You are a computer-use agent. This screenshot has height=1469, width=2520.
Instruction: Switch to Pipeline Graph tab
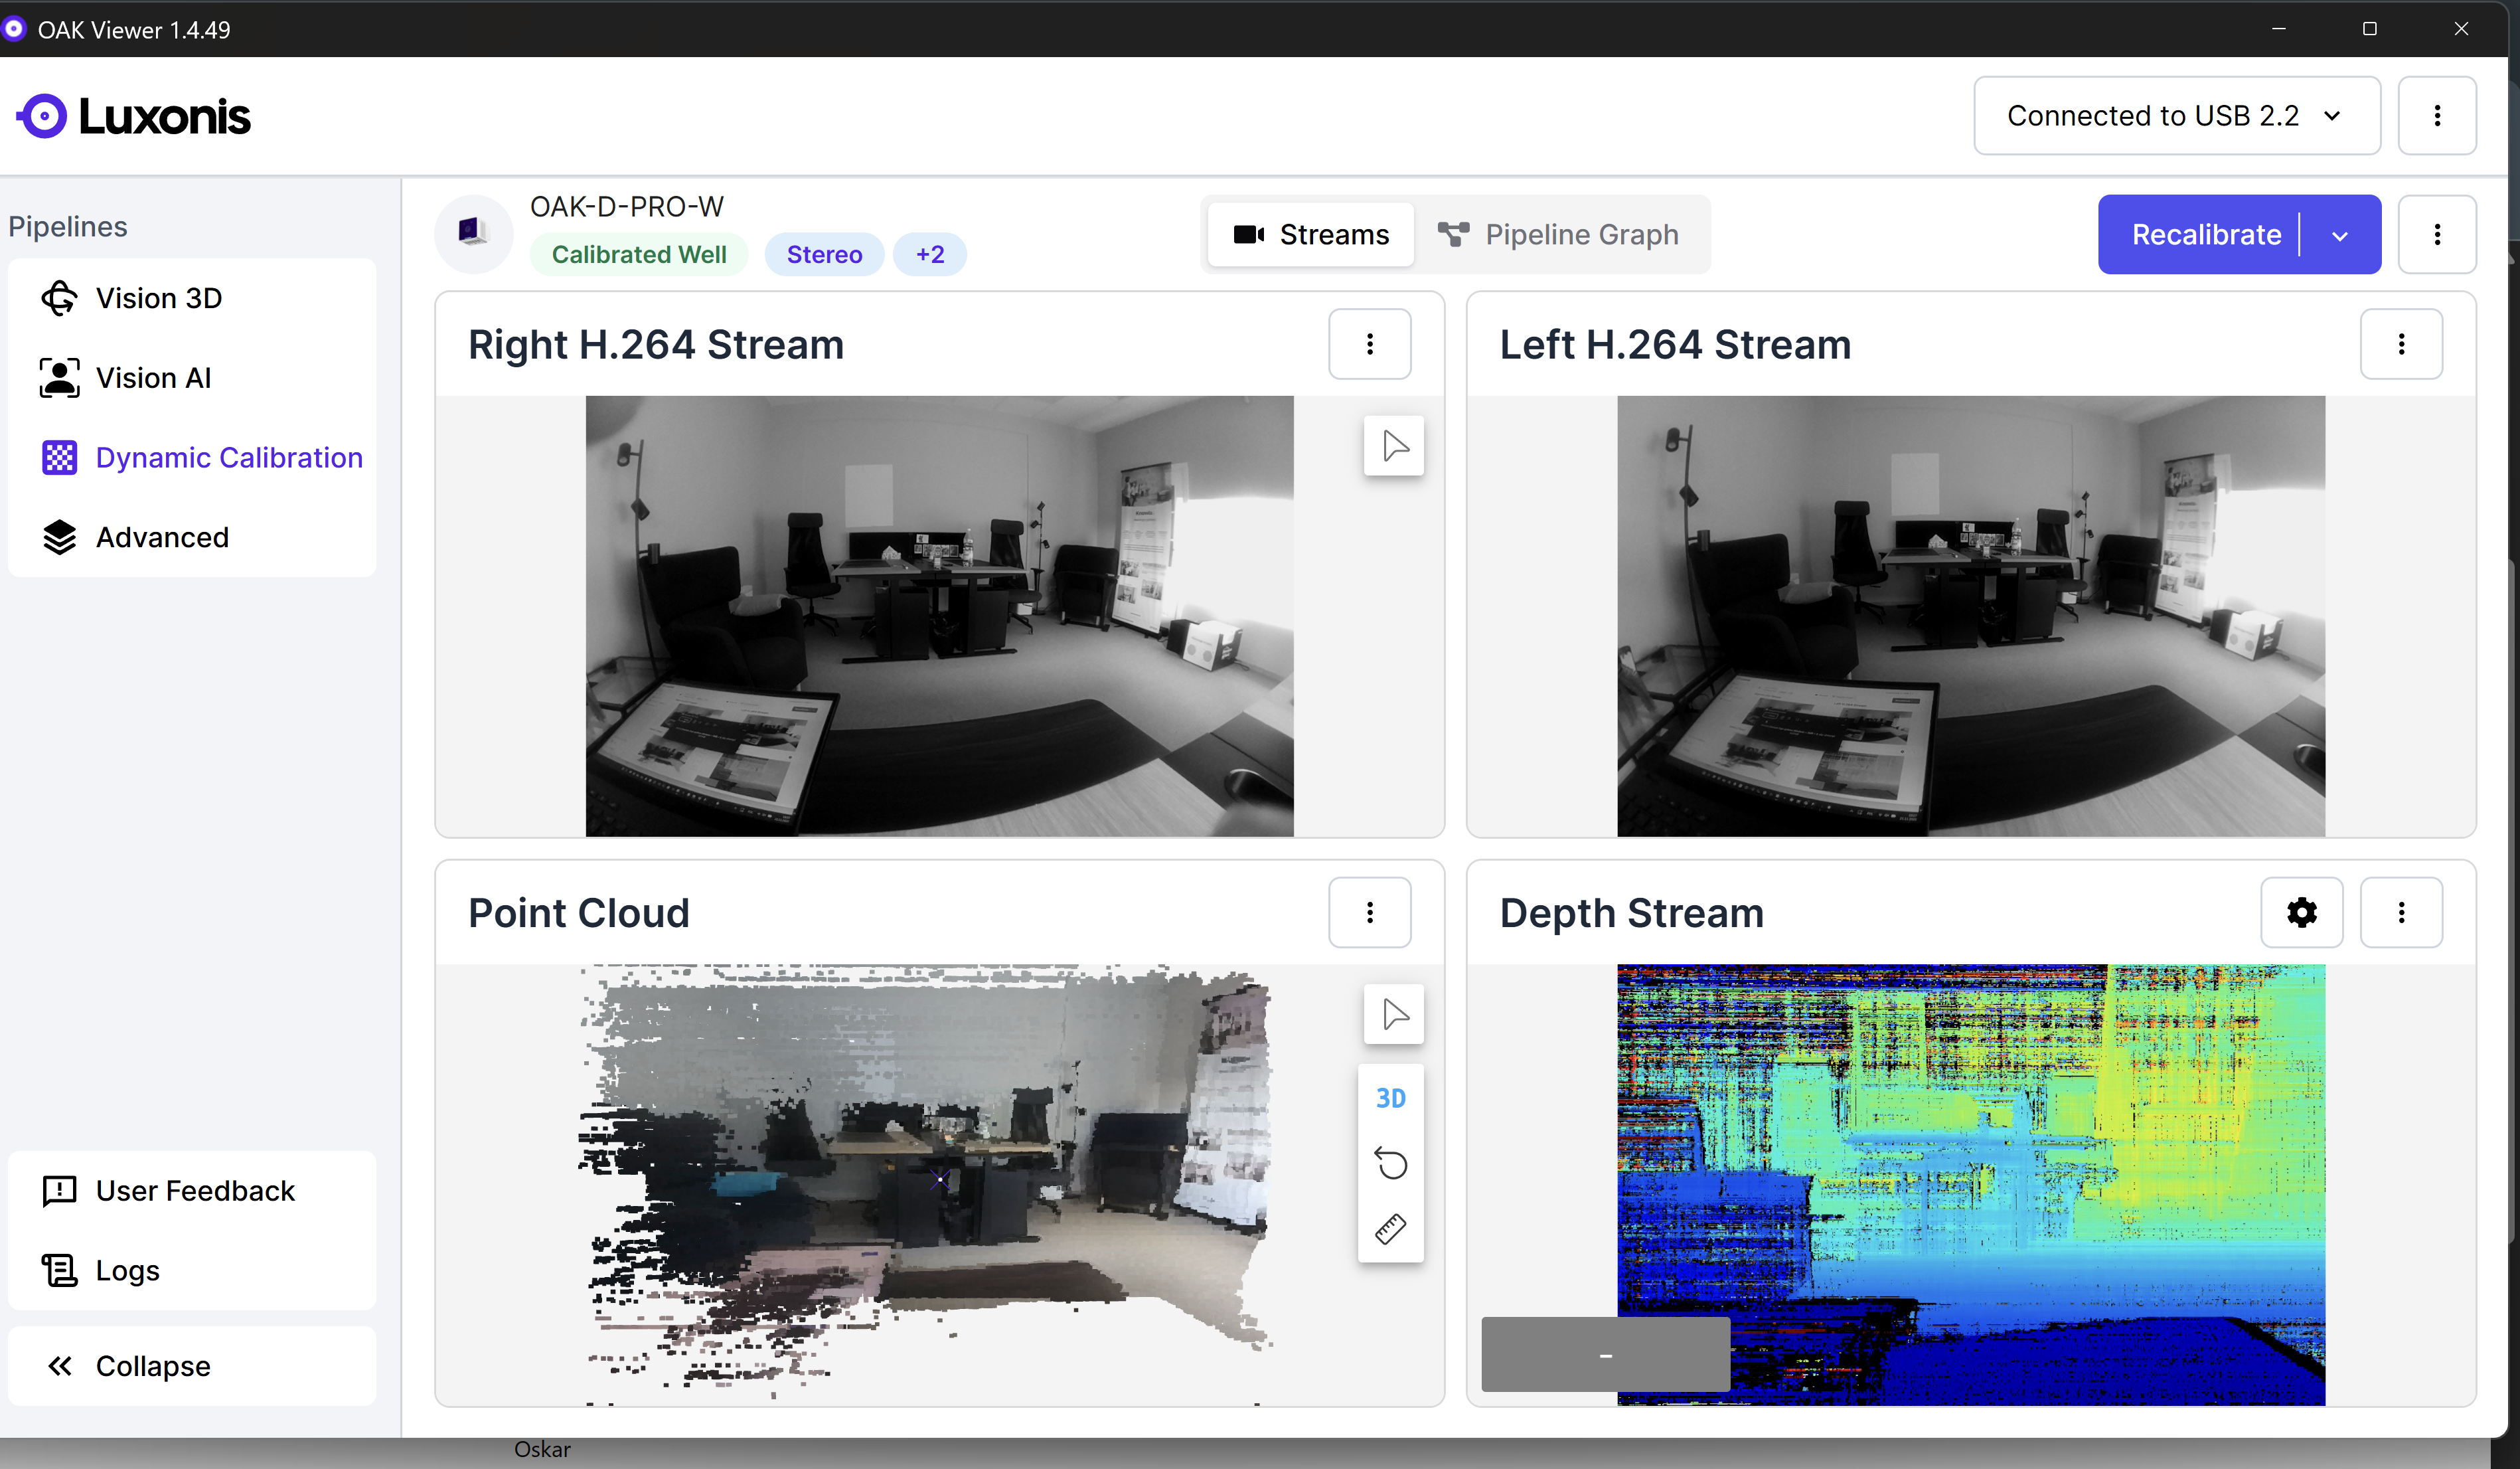click(x=1560, y=234)
